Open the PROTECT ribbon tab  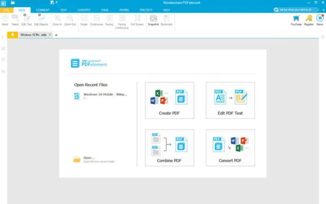tap(146, 10)
